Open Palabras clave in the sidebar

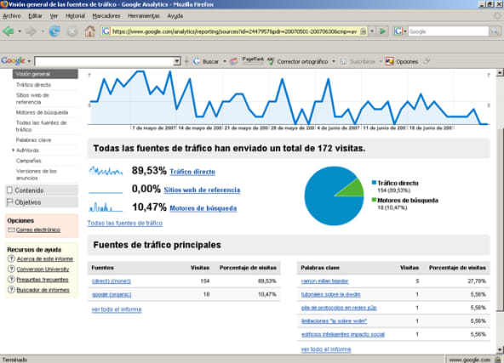coord(33,140)
